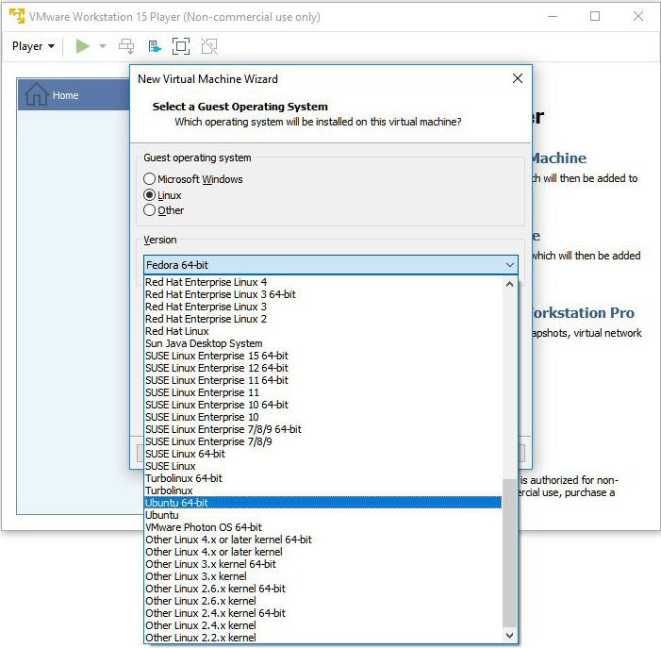661x648 pixels.
Task: Choose Sun Java Desktop System
Action: (322, 343)
